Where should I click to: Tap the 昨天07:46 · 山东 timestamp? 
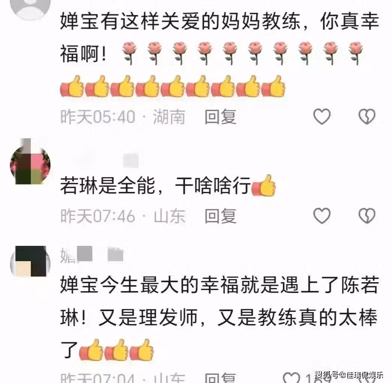coord(123,216)
